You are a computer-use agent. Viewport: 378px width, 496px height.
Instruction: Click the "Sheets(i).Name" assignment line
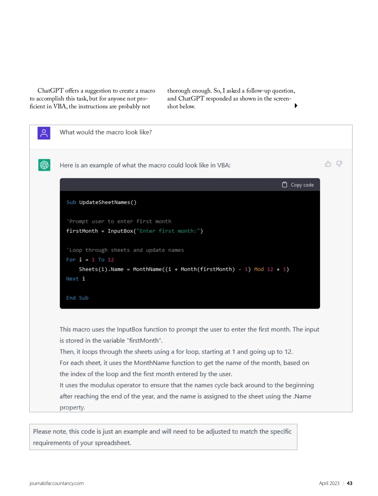coord(184,269)
